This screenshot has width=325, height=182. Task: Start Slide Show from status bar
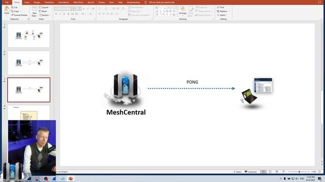pos(283,172)
